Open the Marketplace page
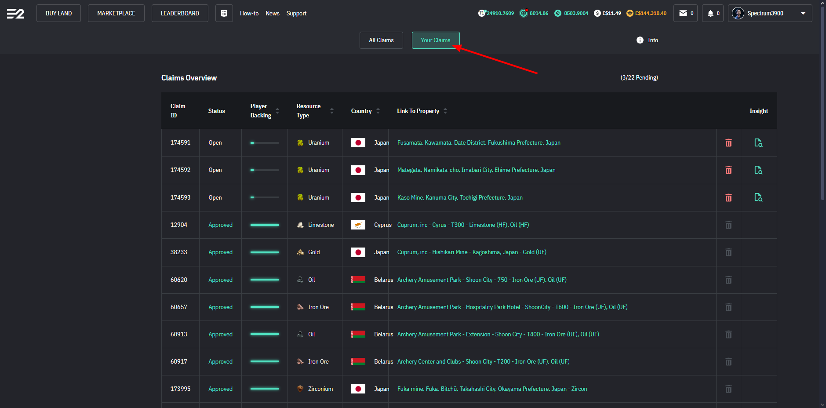Viewport: 826px width, 408px height. click(116, 13)
